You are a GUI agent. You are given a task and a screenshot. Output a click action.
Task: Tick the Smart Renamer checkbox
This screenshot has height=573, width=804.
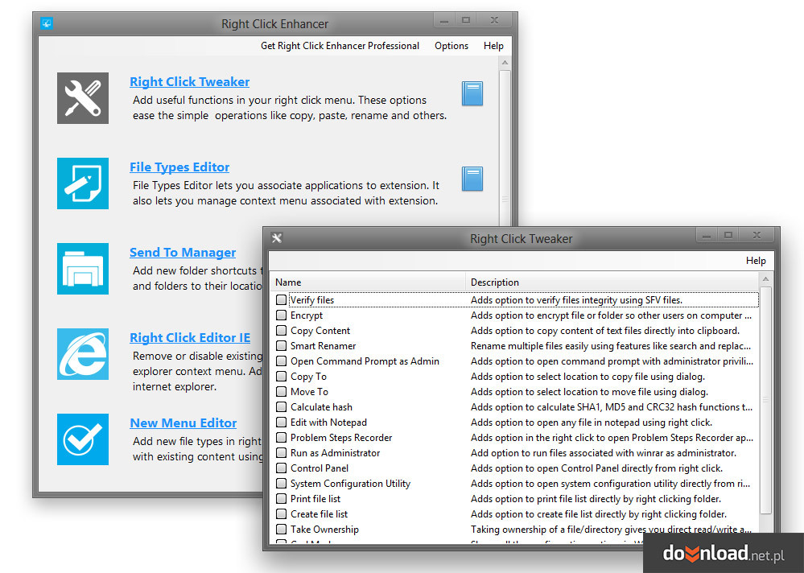281,346
